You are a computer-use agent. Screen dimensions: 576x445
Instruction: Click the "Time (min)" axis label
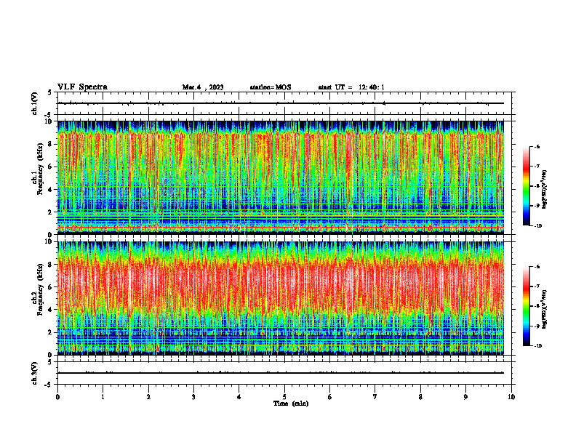tap(291, 404)
